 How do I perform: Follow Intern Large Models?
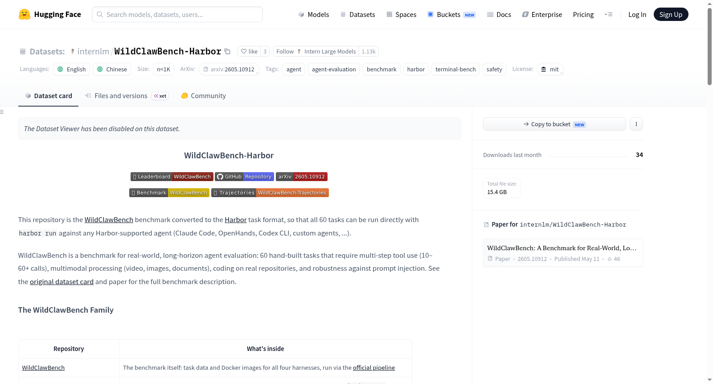tap(316, 51)
